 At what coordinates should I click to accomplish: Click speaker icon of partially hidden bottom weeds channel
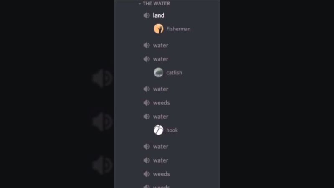click(x=147, y=186)
